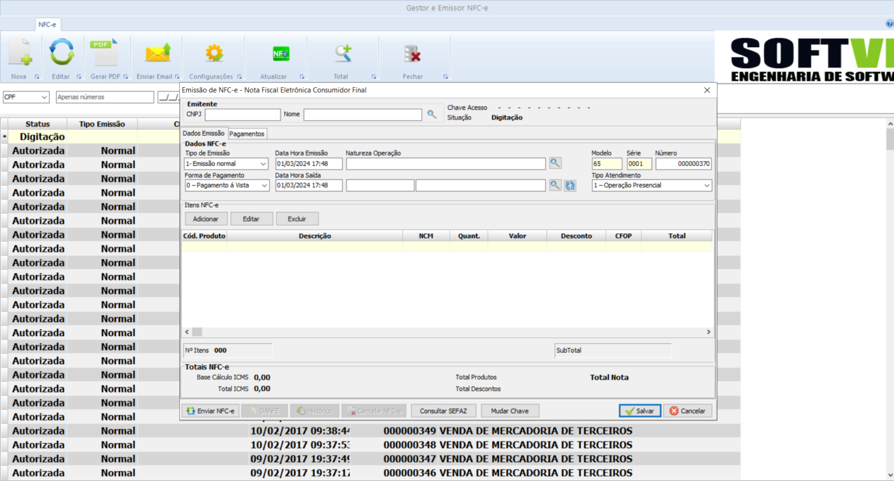Open Configurações gear icon
The image size is (894, 481).
click(214, 54)
